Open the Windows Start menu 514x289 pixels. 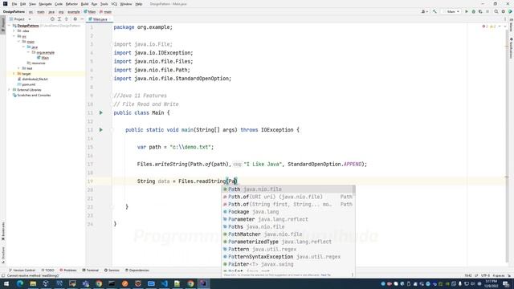coord(6,283)
